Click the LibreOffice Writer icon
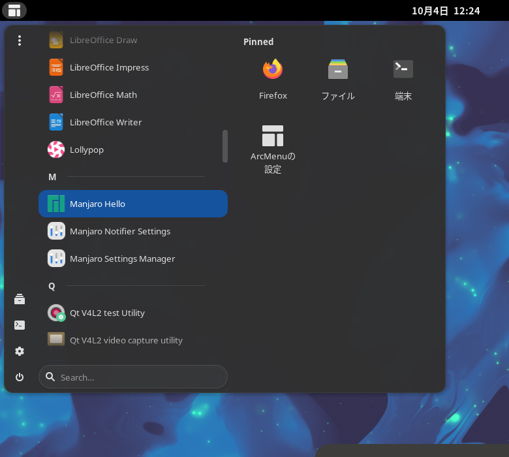The height and width of the screenshot is (457, 509). 56,122
